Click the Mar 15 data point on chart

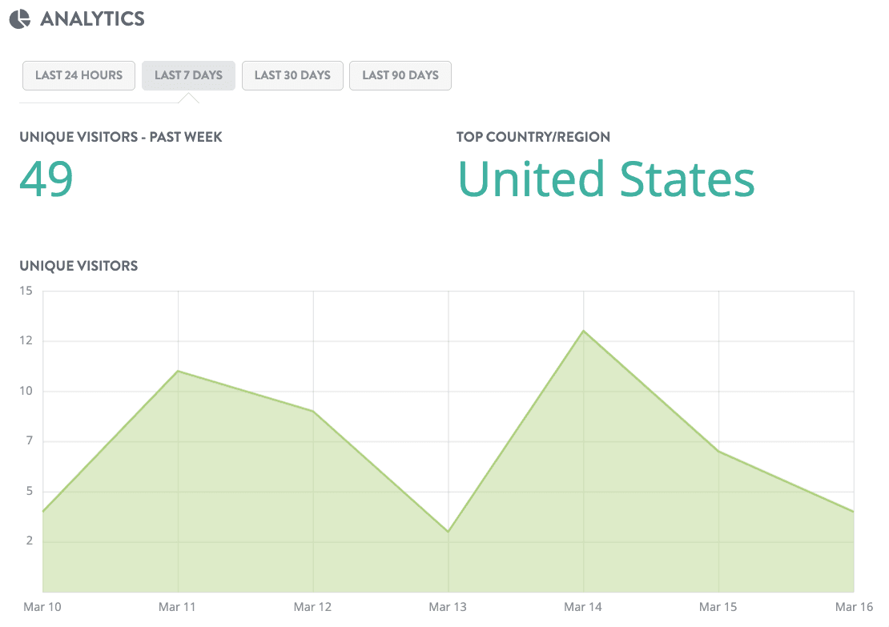719,452
